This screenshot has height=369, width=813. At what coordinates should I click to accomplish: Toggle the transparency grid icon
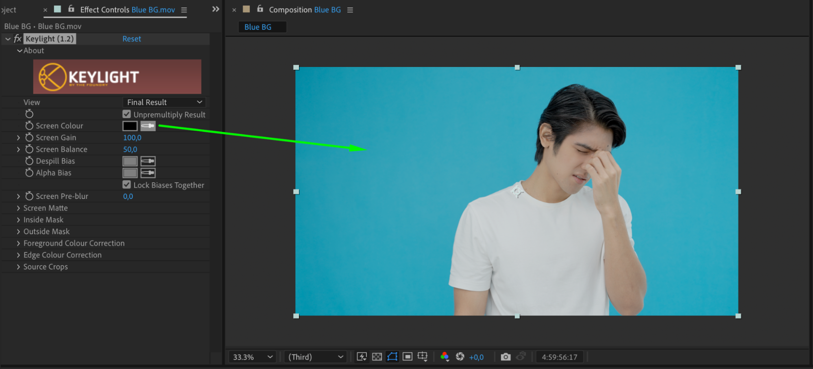coord(377,357)
